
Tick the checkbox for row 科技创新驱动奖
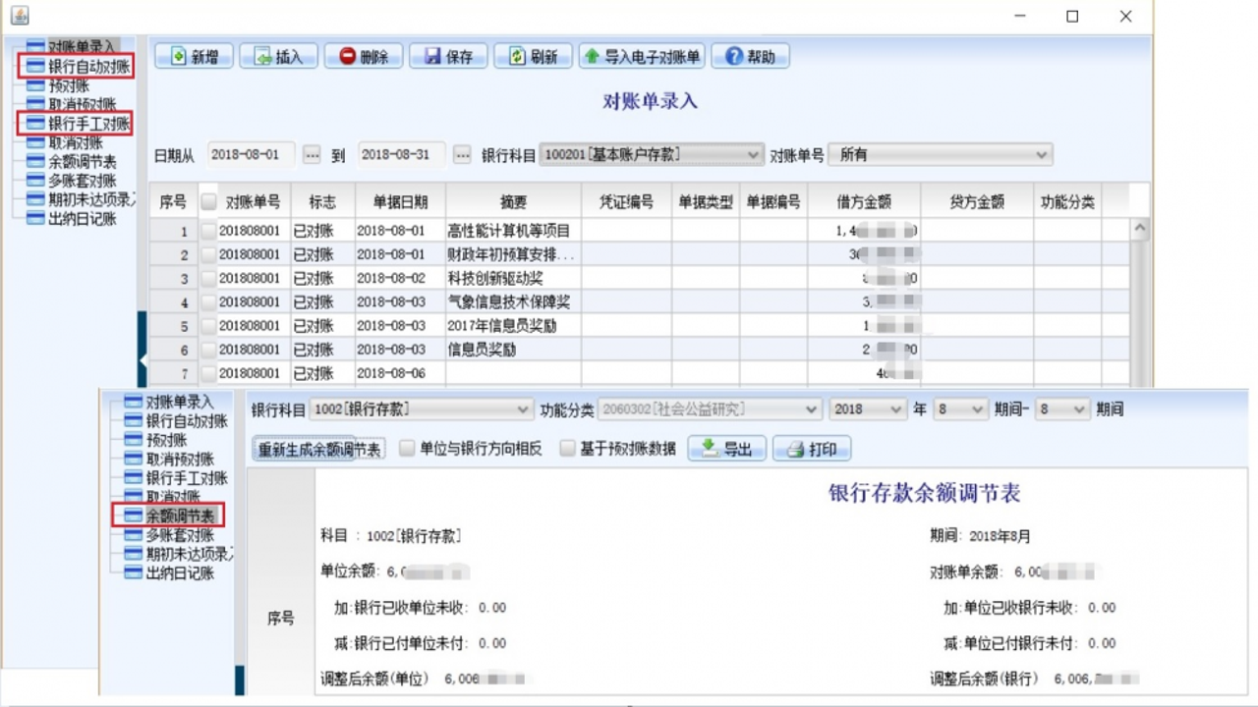[x=208, y=278]
